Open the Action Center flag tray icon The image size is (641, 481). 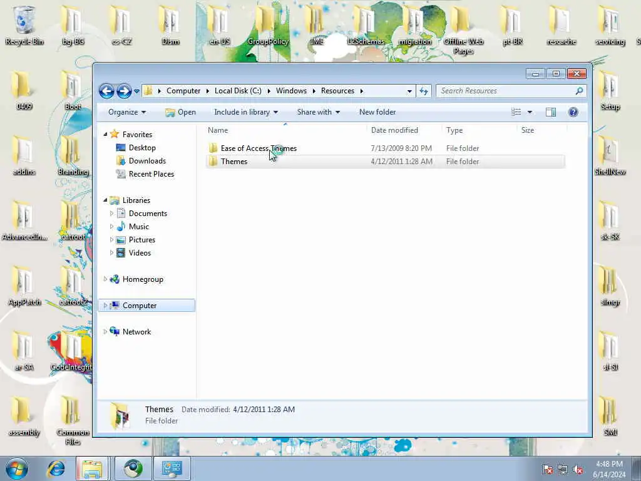548,469
